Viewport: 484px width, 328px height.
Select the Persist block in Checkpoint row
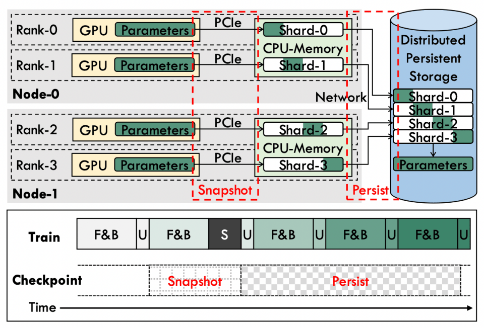350,281
